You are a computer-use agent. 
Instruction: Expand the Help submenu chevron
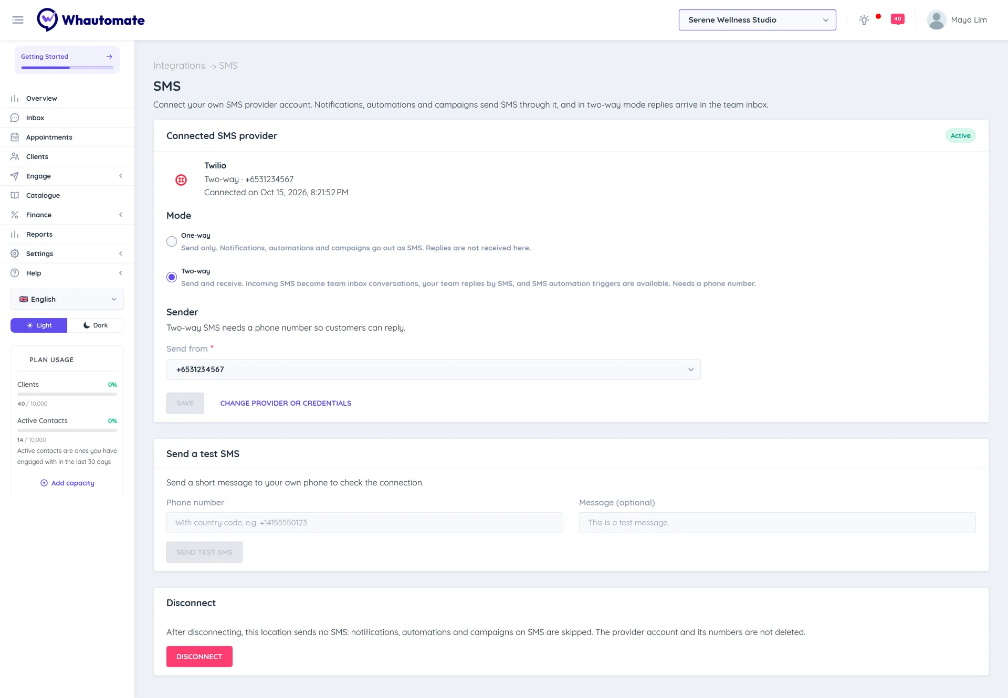coord(121,273)
